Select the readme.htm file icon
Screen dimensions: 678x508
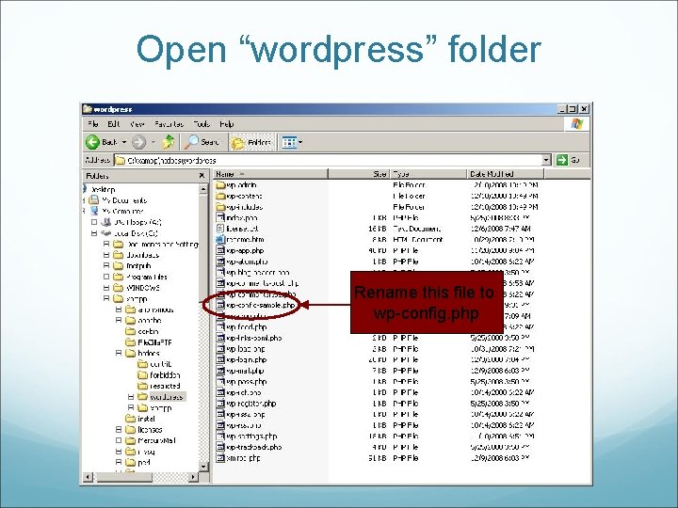point(220,240)
